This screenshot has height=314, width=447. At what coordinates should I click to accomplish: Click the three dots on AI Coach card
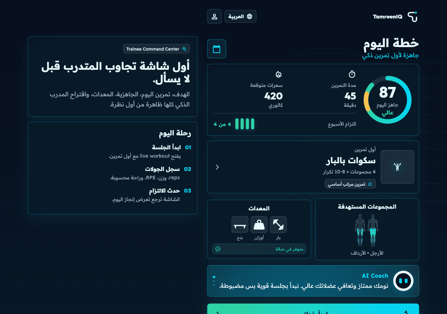point(214,281)
